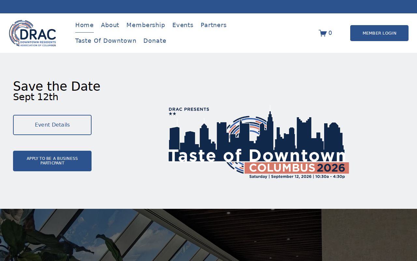The image size is (417, 261).
Task: Click the DRAC logo
Action: [x=33, y=33]
